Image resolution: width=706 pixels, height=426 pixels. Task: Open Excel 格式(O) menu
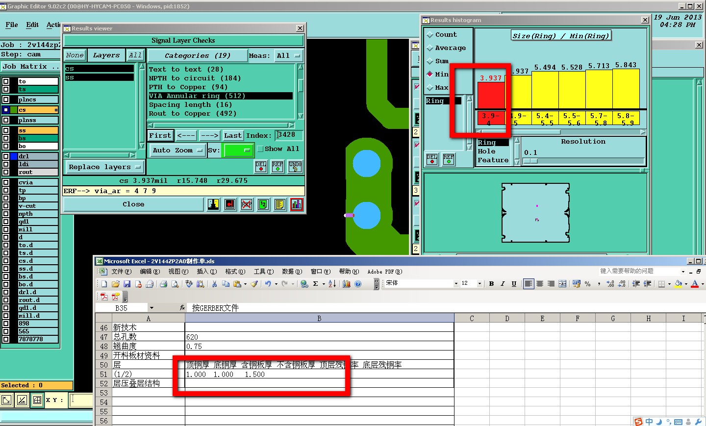[x=235, y=272]
